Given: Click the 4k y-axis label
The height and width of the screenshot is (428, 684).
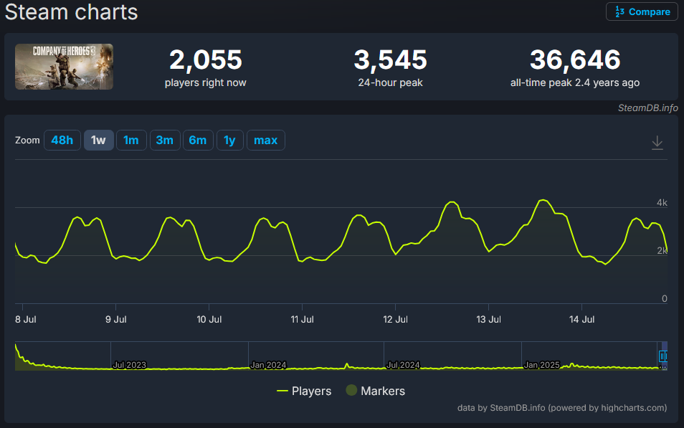Looking at the screenshot, I should [x=662, y=202].
